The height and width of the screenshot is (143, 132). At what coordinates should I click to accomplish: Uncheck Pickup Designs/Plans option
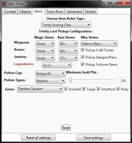82,57
